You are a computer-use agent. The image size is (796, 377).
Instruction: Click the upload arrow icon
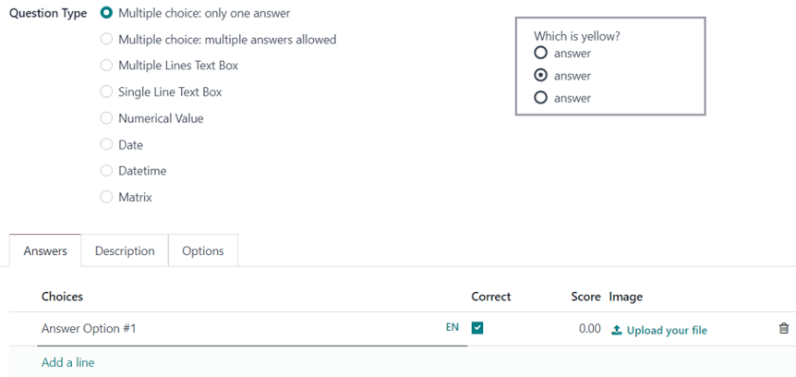(617, 330)
